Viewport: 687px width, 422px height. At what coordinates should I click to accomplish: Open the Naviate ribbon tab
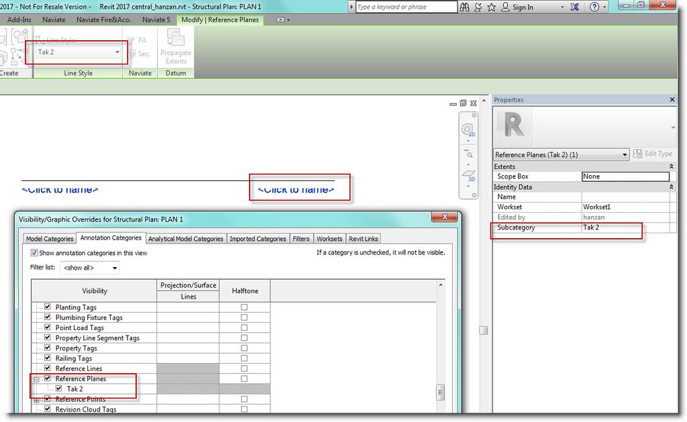tap(54, 19)
